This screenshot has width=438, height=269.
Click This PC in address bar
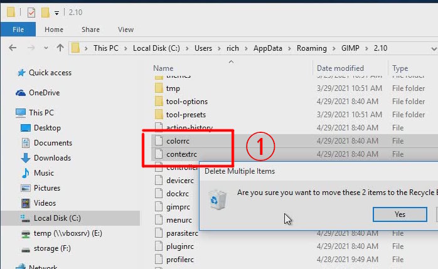pos(106,48)
